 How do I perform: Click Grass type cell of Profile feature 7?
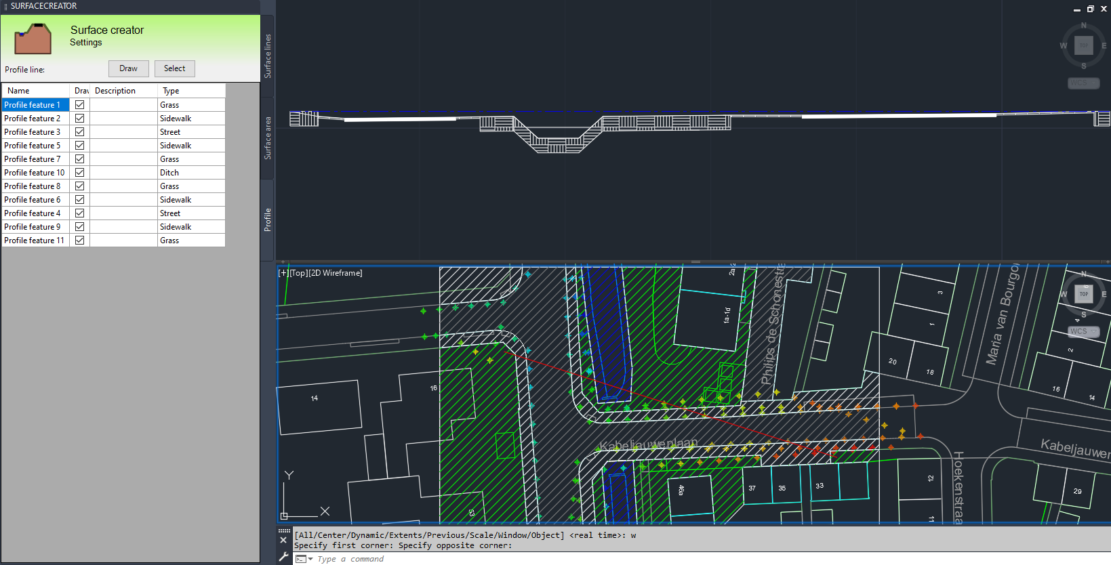[192, 159]
